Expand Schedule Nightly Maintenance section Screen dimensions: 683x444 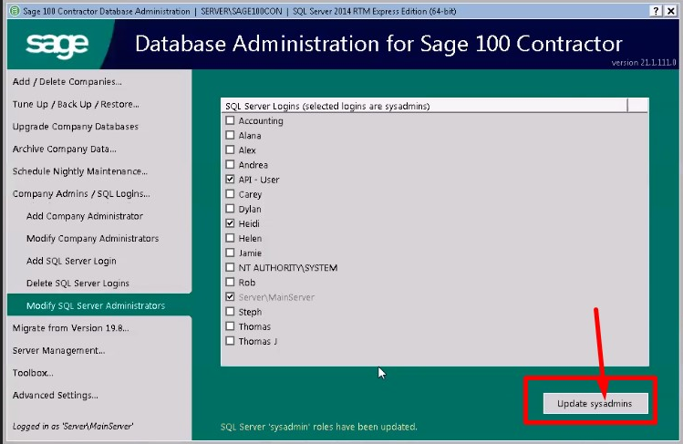[x=80, y=171]
